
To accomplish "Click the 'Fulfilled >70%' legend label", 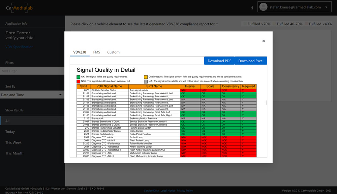I will (x=259, y=24).
